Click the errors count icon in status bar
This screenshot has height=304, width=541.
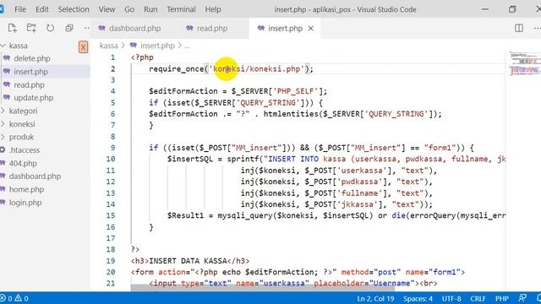3,298
